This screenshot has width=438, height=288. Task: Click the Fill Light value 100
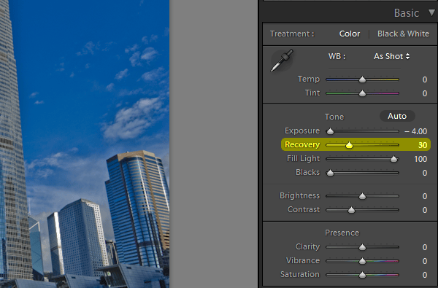coord(420,159)
